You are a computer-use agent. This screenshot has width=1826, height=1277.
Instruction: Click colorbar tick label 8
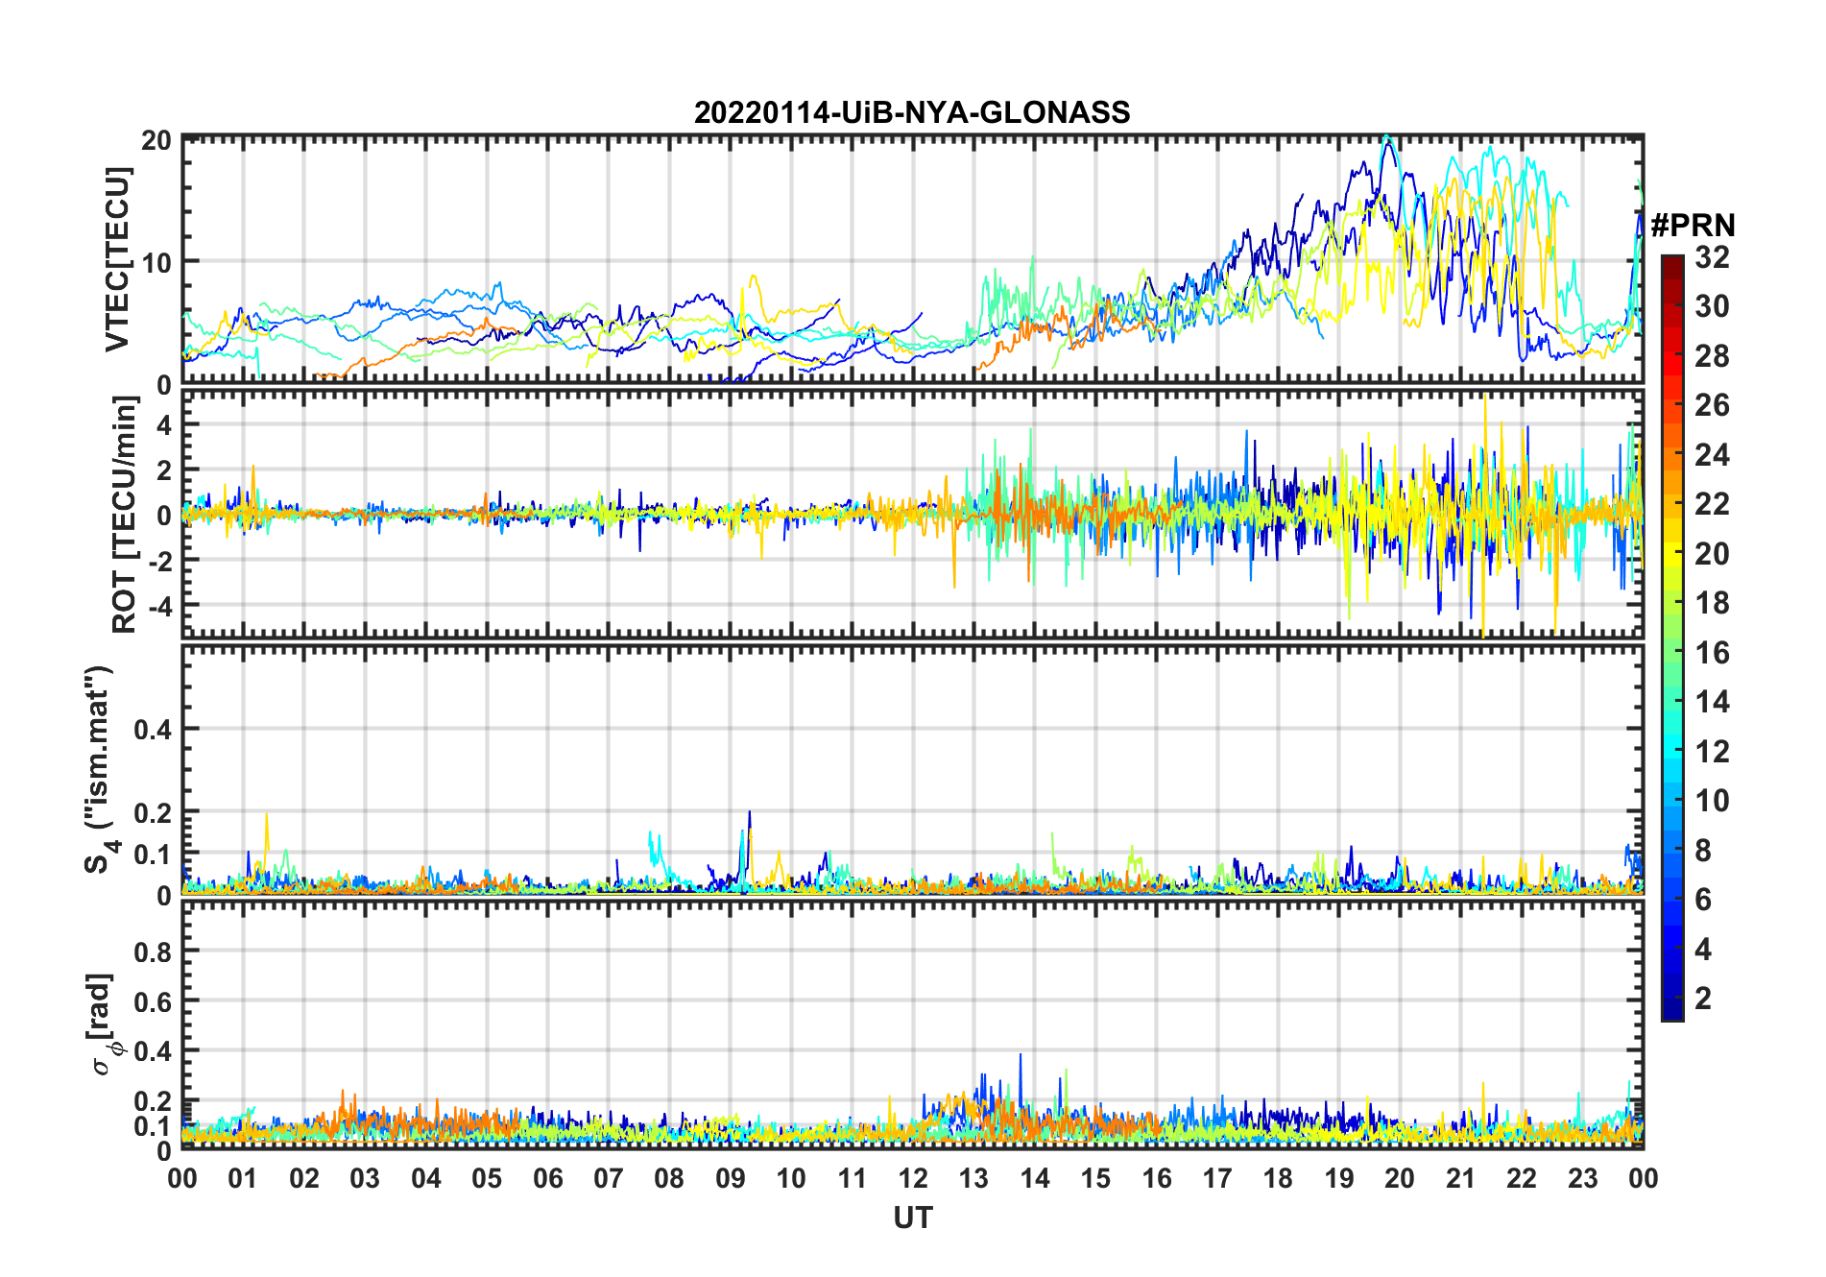point(1703,851)
